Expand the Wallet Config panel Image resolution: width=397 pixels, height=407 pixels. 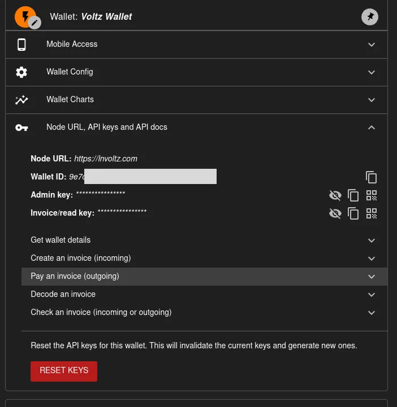pos(196,72)
